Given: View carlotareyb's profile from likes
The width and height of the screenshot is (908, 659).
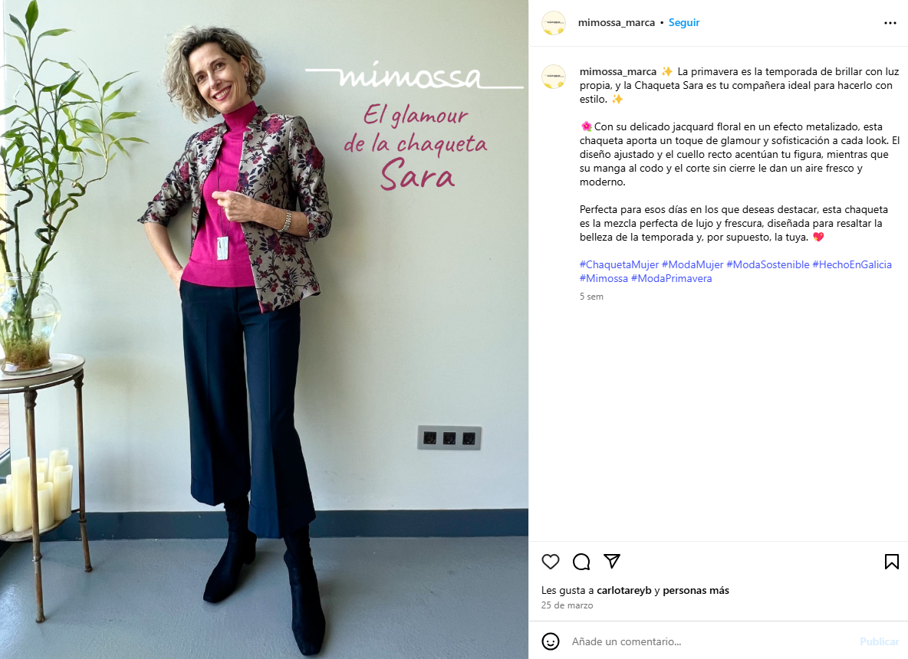Looking at the screenshot, I should click(624, 590).
